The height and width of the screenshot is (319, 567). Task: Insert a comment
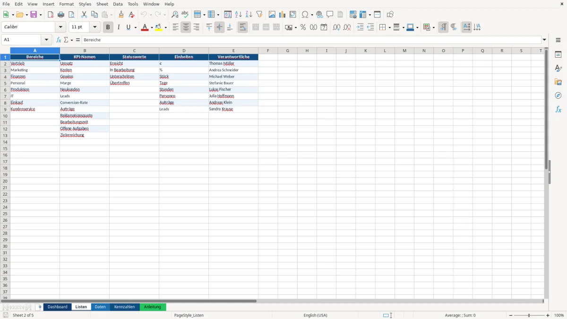click(330, 15)
